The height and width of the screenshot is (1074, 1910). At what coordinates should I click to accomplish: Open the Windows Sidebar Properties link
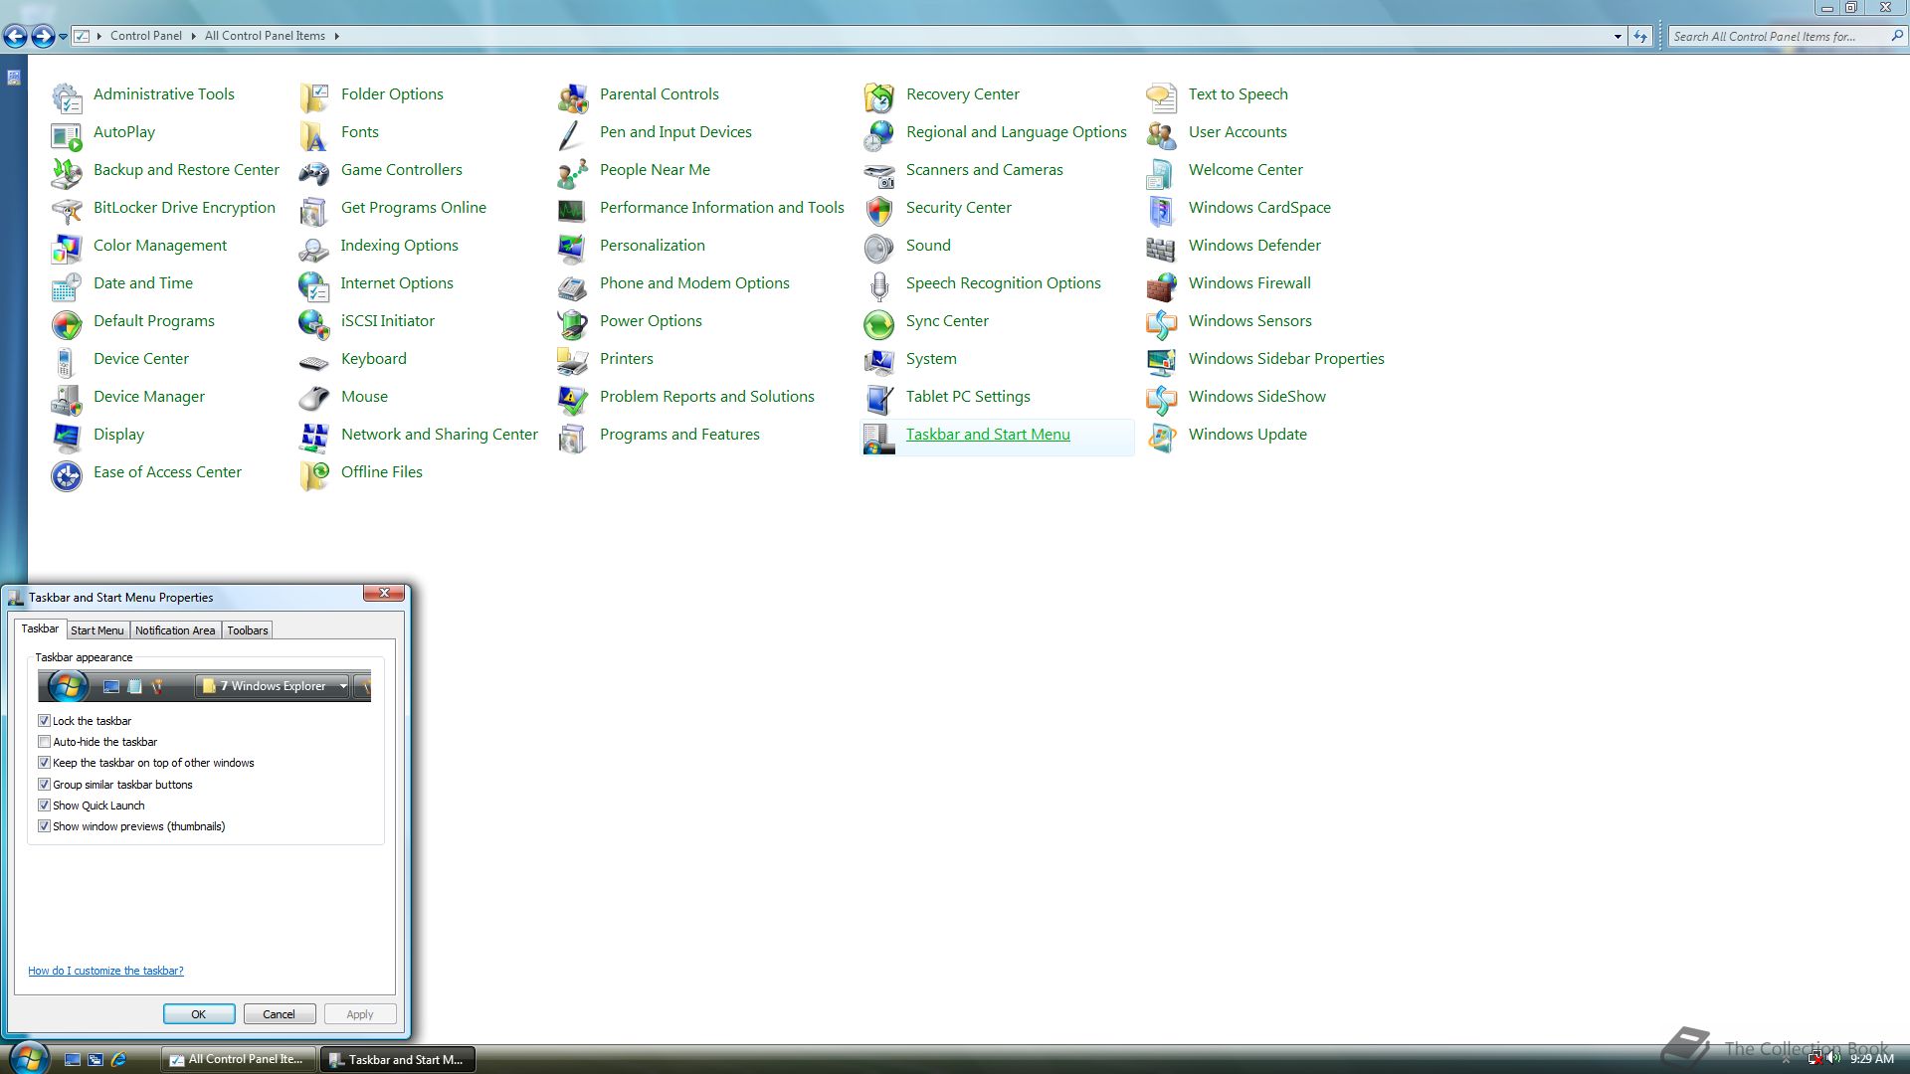click(1286, 359)
